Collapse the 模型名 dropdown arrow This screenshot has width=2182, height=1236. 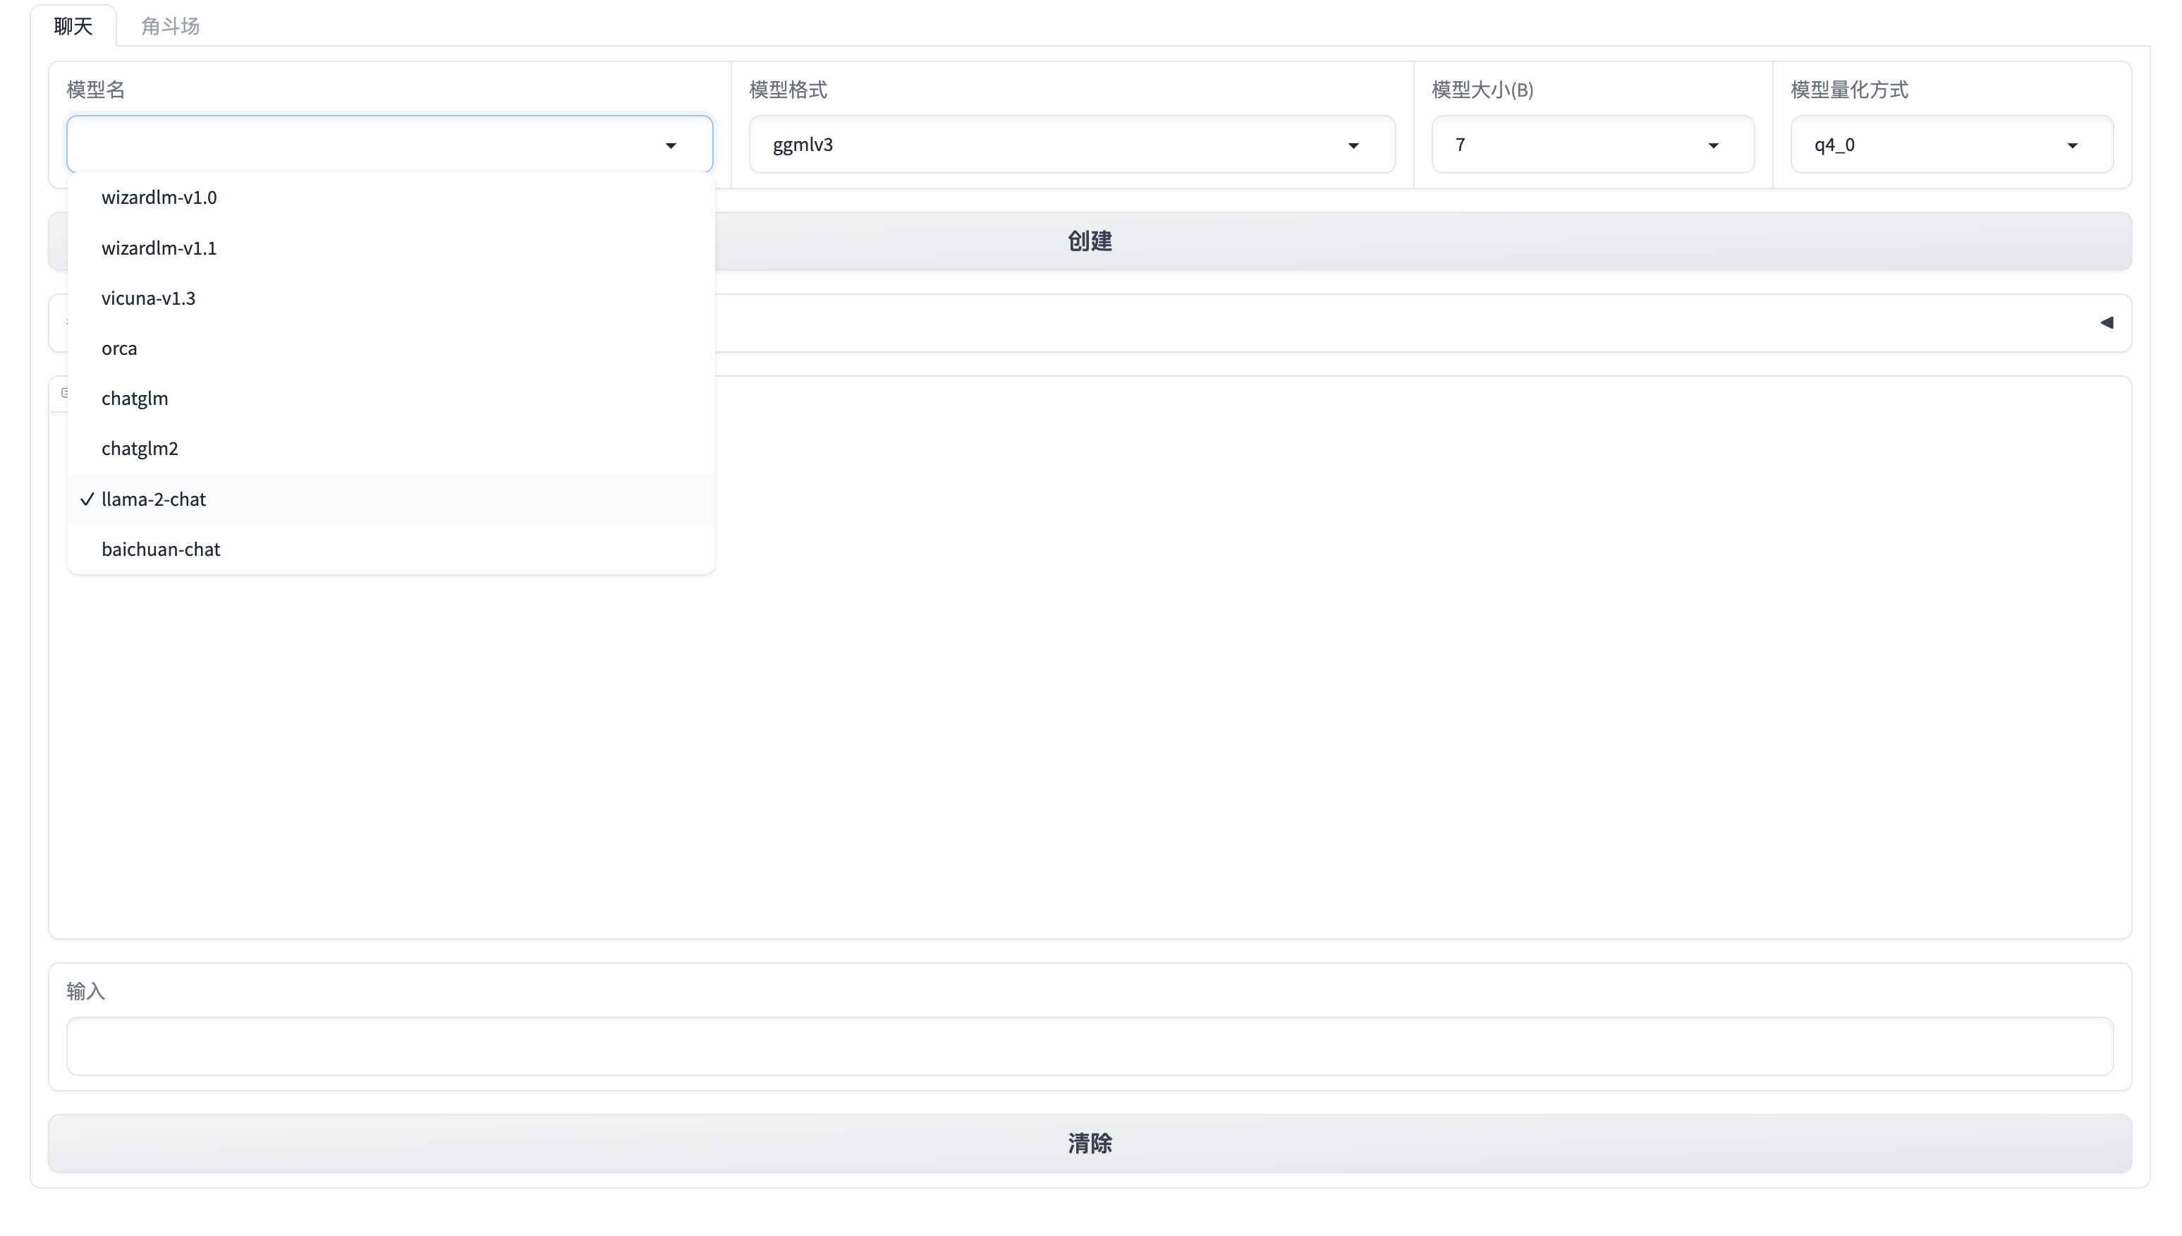tap(670, 145)
